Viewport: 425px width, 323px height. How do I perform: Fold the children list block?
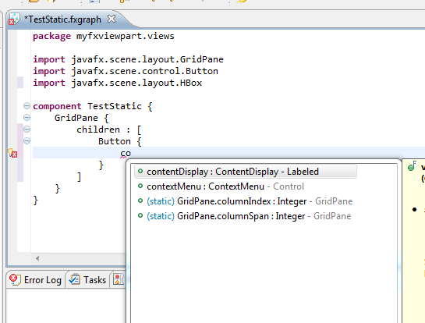click(x=27, y=129)
